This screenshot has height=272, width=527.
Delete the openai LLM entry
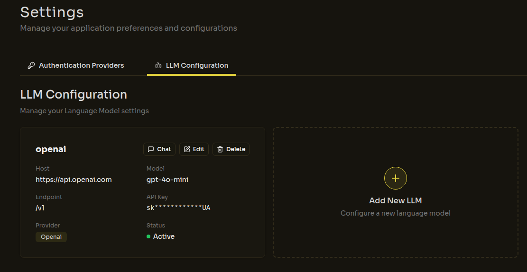231,149
